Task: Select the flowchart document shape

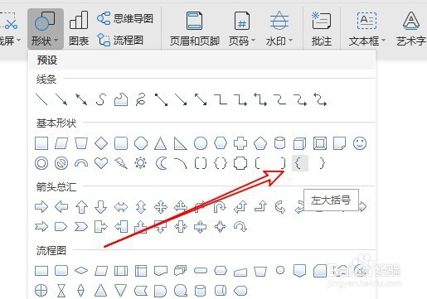Action: click(x=161, y=271)
